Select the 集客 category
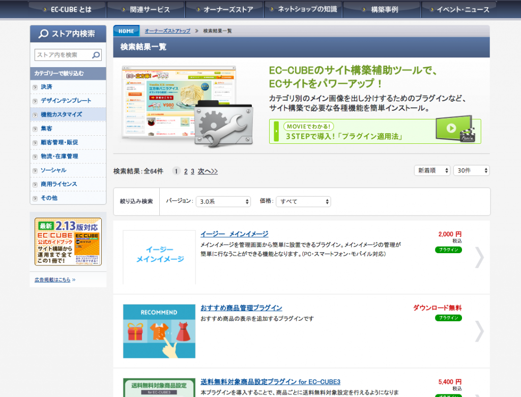The image size is (521, 397). (46, 129)
